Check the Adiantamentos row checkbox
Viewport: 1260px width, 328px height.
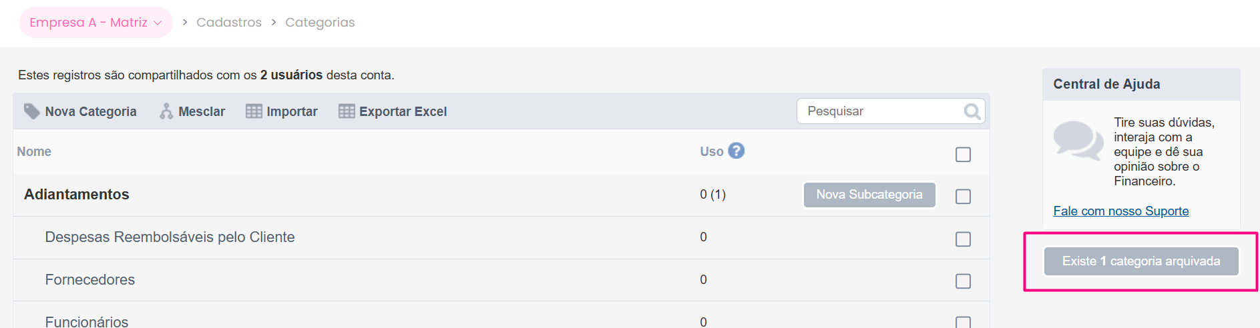[x=963, y=197]
